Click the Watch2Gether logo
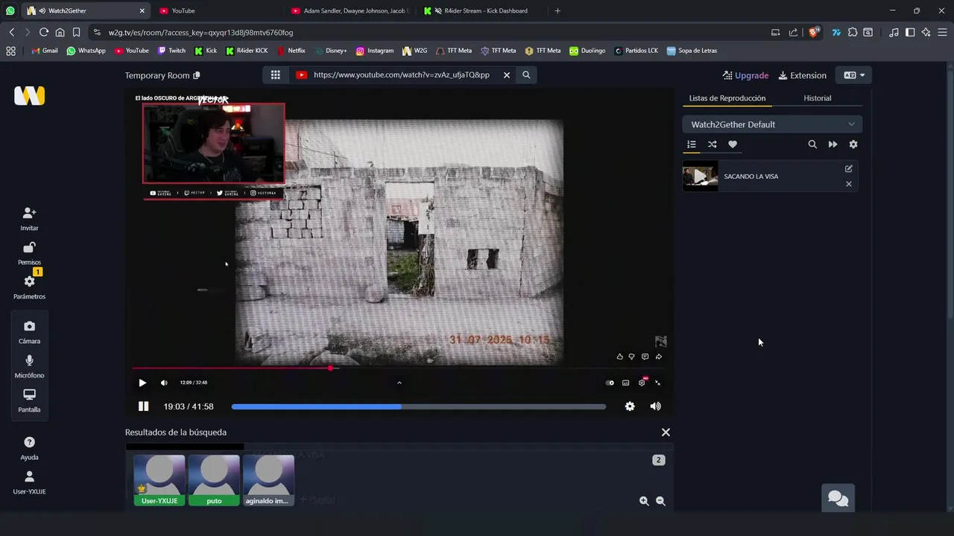 [x=29, y=96]
